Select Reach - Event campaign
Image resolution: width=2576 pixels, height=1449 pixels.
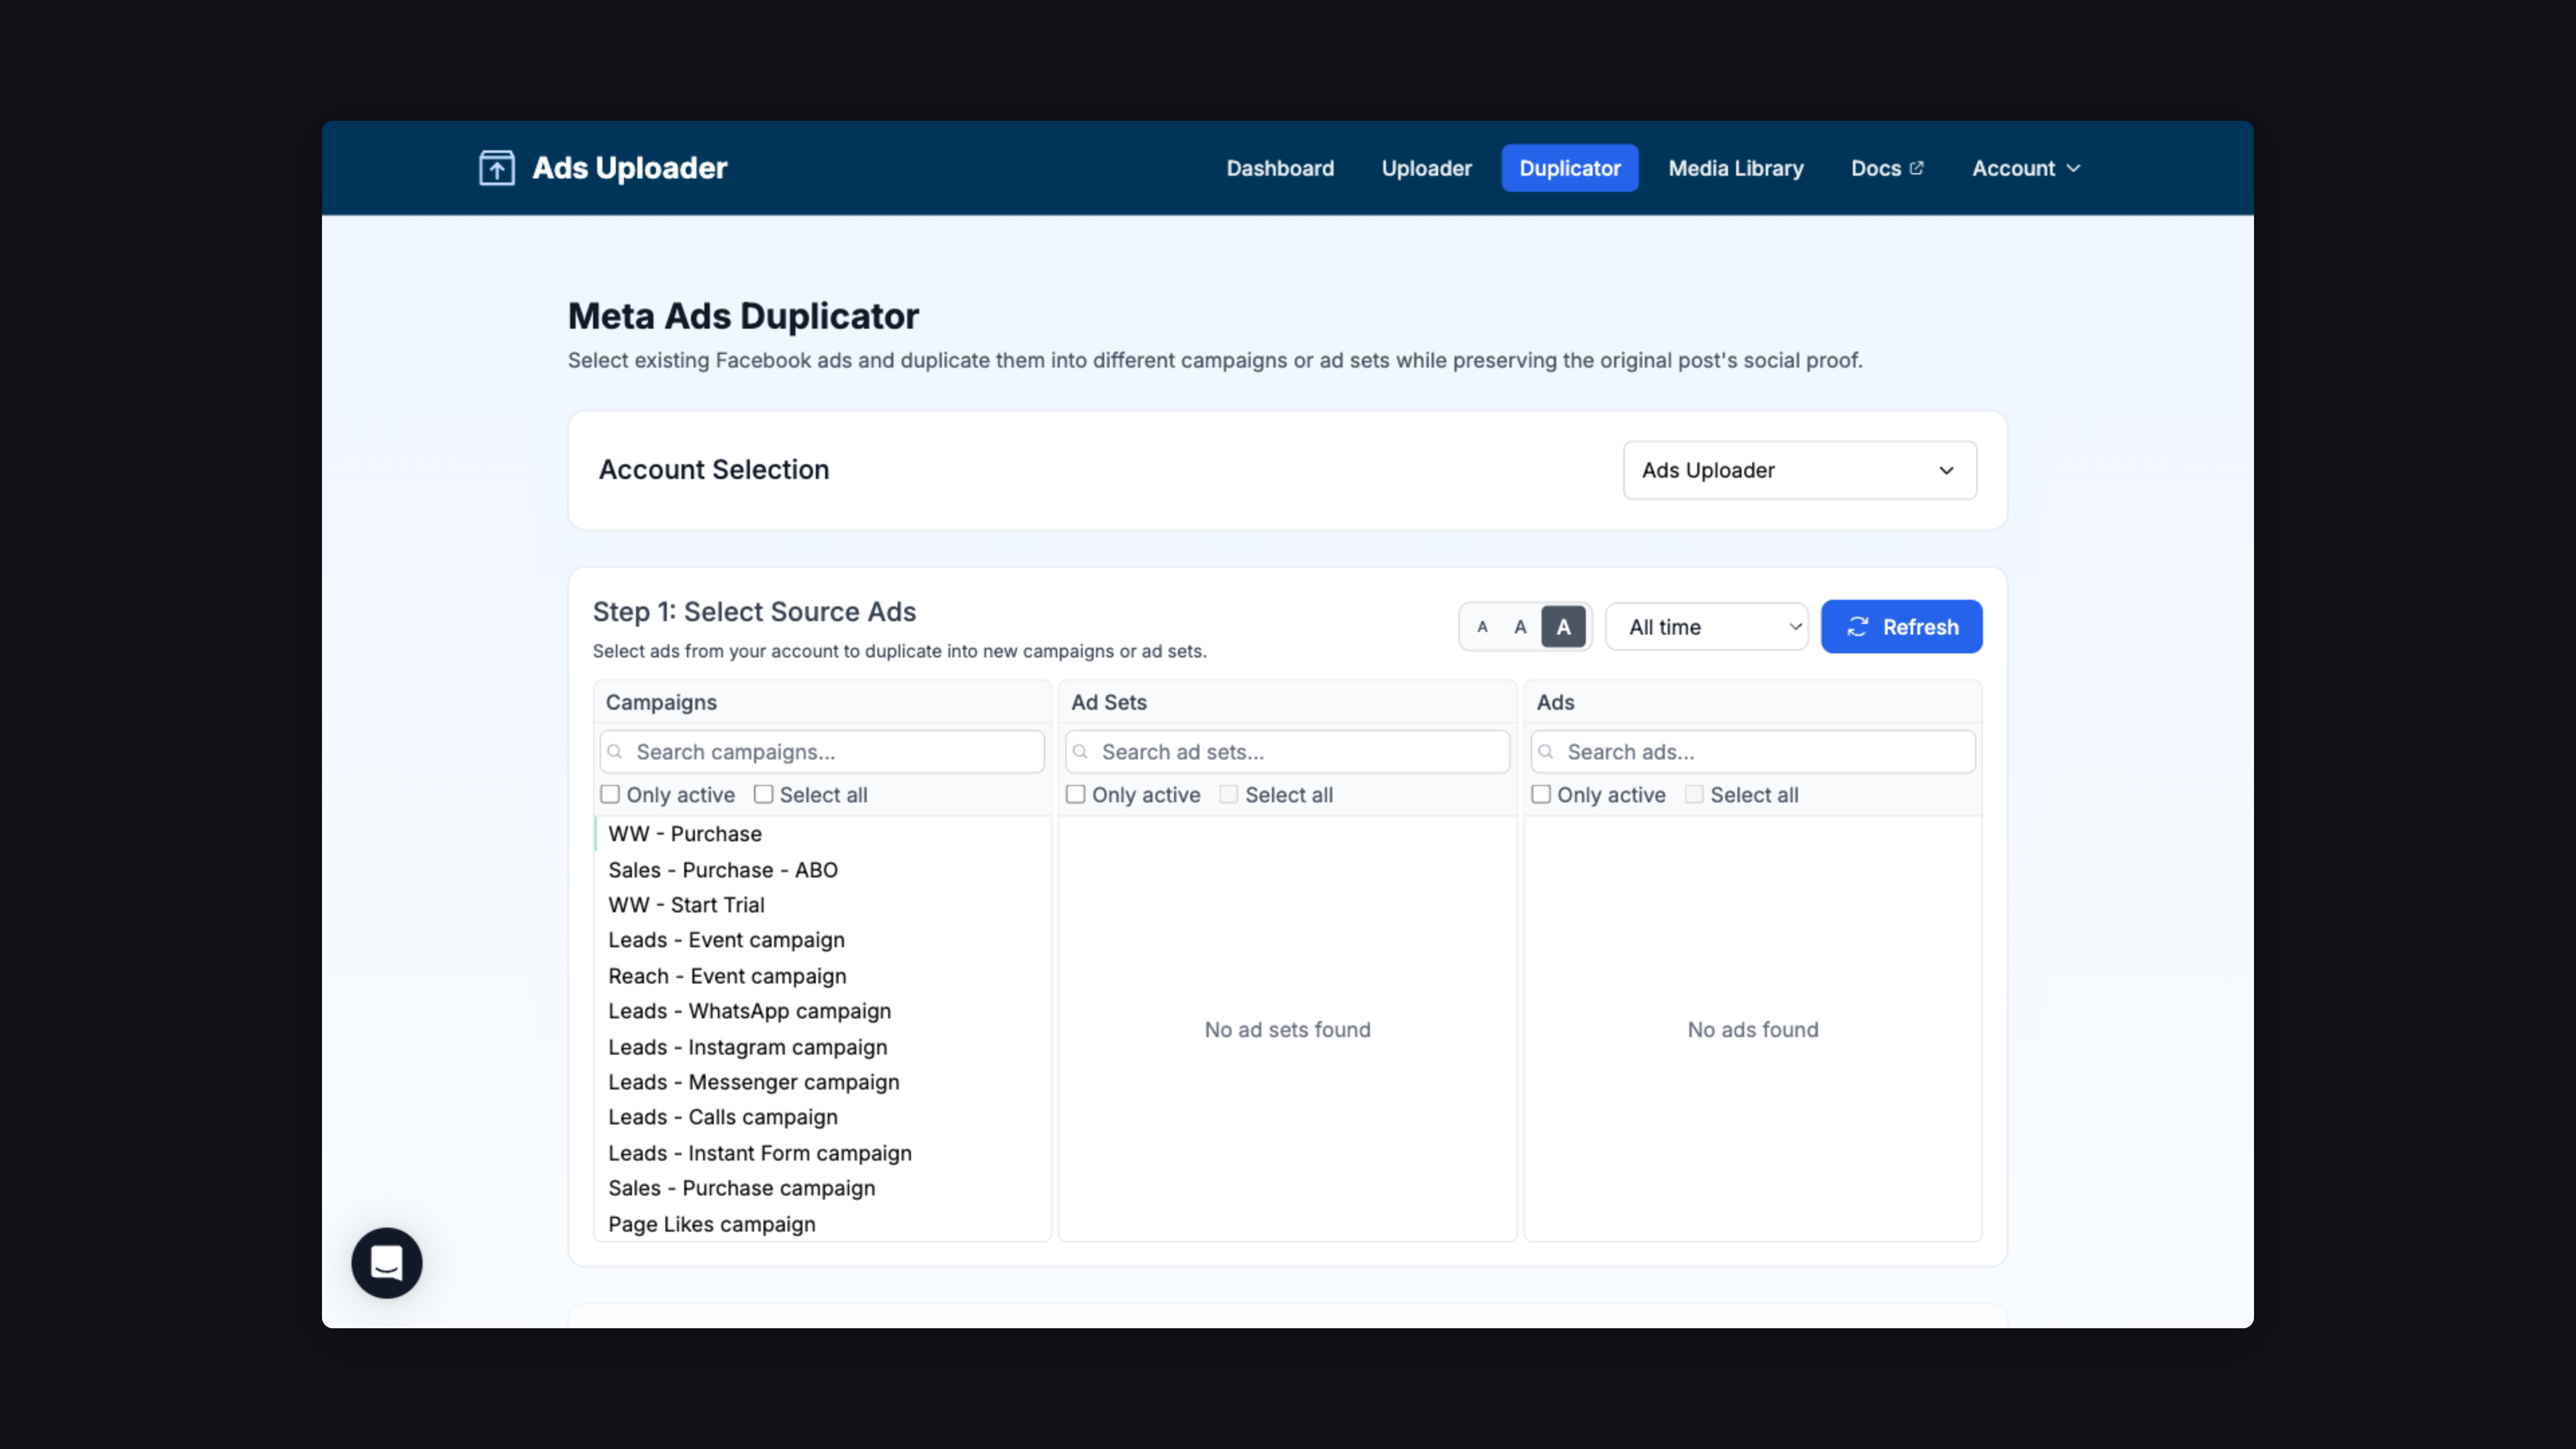[822, 976]
